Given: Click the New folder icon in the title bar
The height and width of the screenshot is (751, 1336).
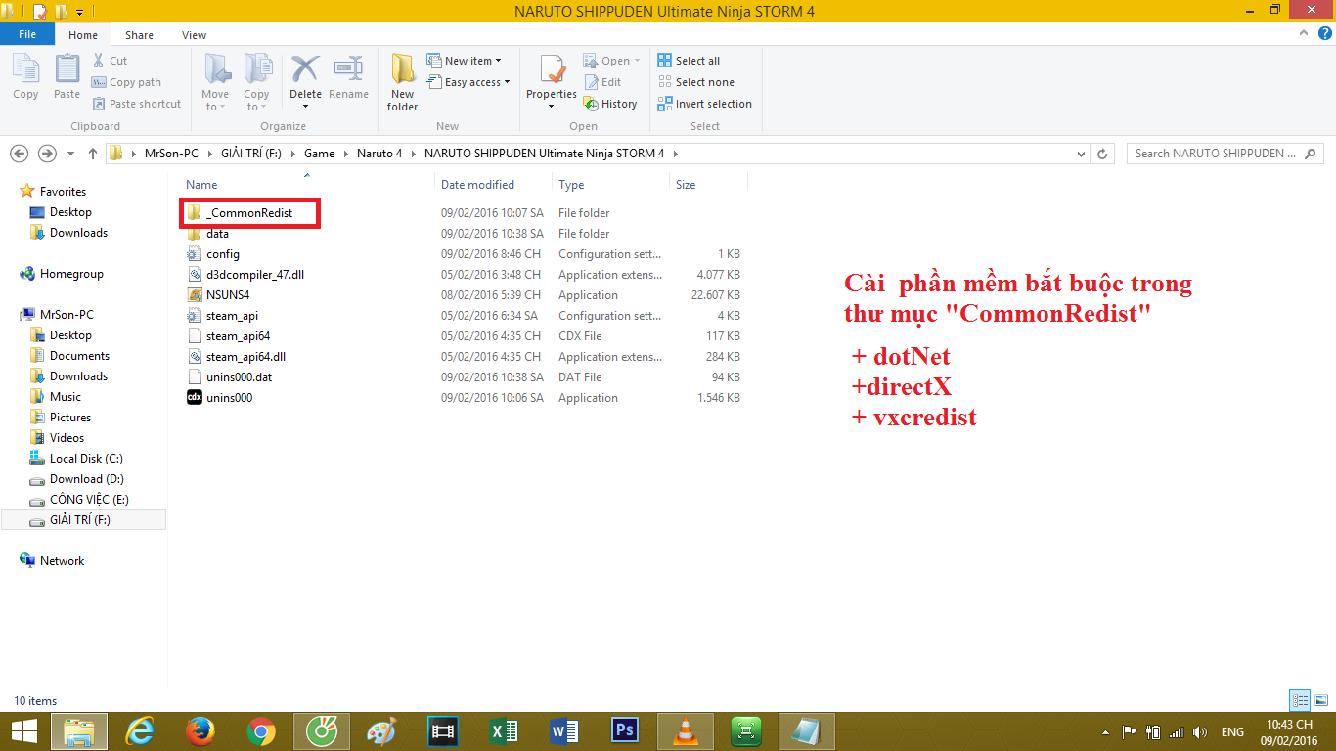Looking at the screenshot, I should coord(61,12).
